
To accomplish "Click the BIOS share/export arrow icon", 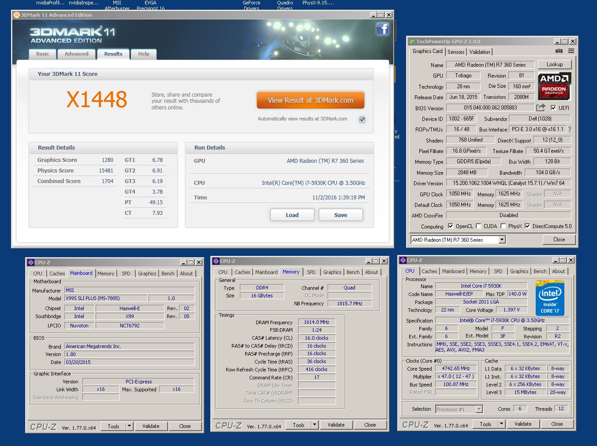I will [x=541, y=108].
